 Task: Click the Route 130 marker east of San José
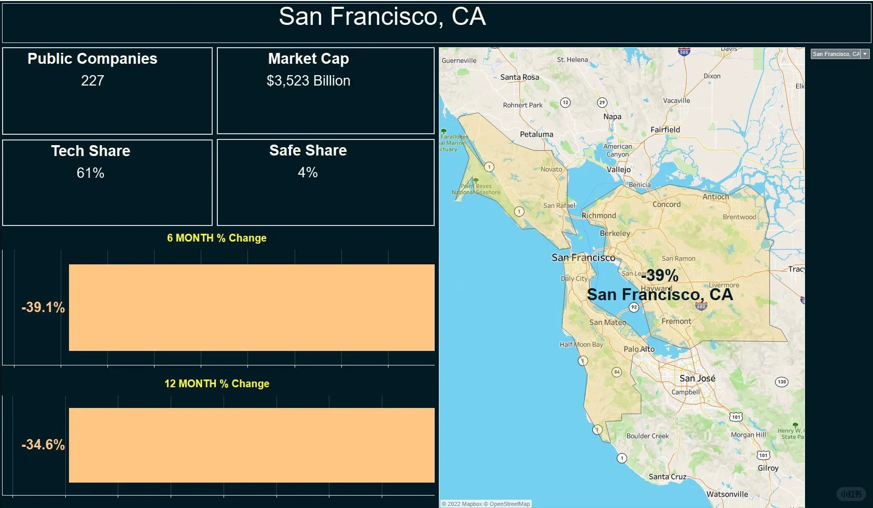pos(781,382)
